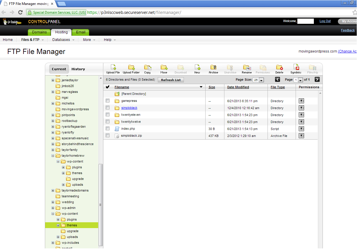The image size is (357, 251).
Task: Check the box for gamepress
Action: pos(108,101)
